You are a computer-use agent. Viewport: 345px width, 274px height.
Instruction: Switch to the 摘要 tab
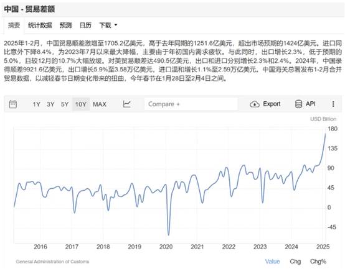(x=14, y=25)
